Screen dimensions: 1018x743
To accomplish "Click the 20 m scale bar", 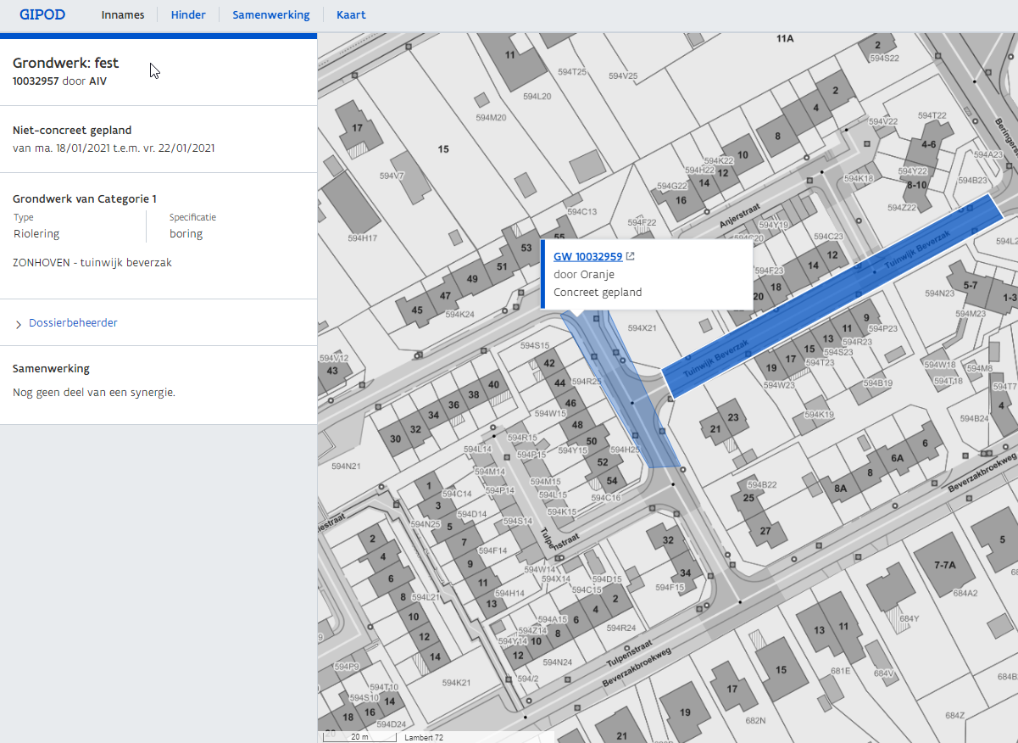I will pyautogui.click(x=359, y=736).
